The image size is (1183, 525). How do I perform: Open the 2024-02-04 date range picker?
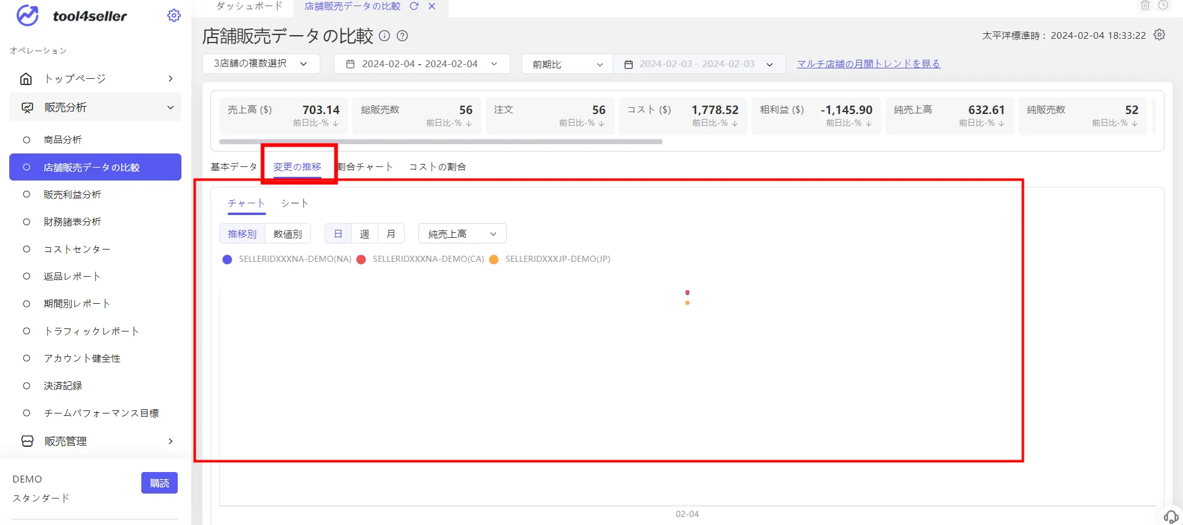[421, 63]
